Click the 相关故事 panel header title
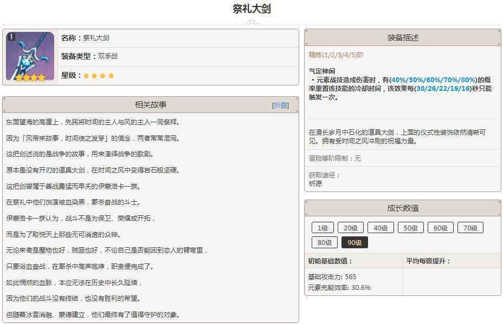This screenshot has height=324, width=503. [x=151, y=105]
